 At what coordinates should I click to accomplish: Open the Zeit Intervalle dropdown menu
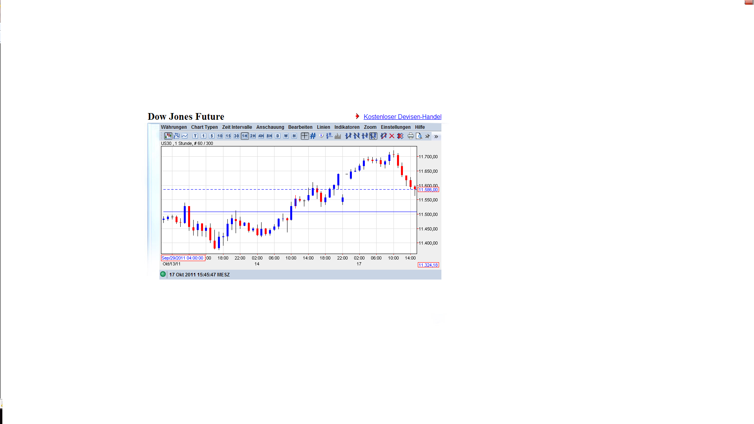pos(237,127)
